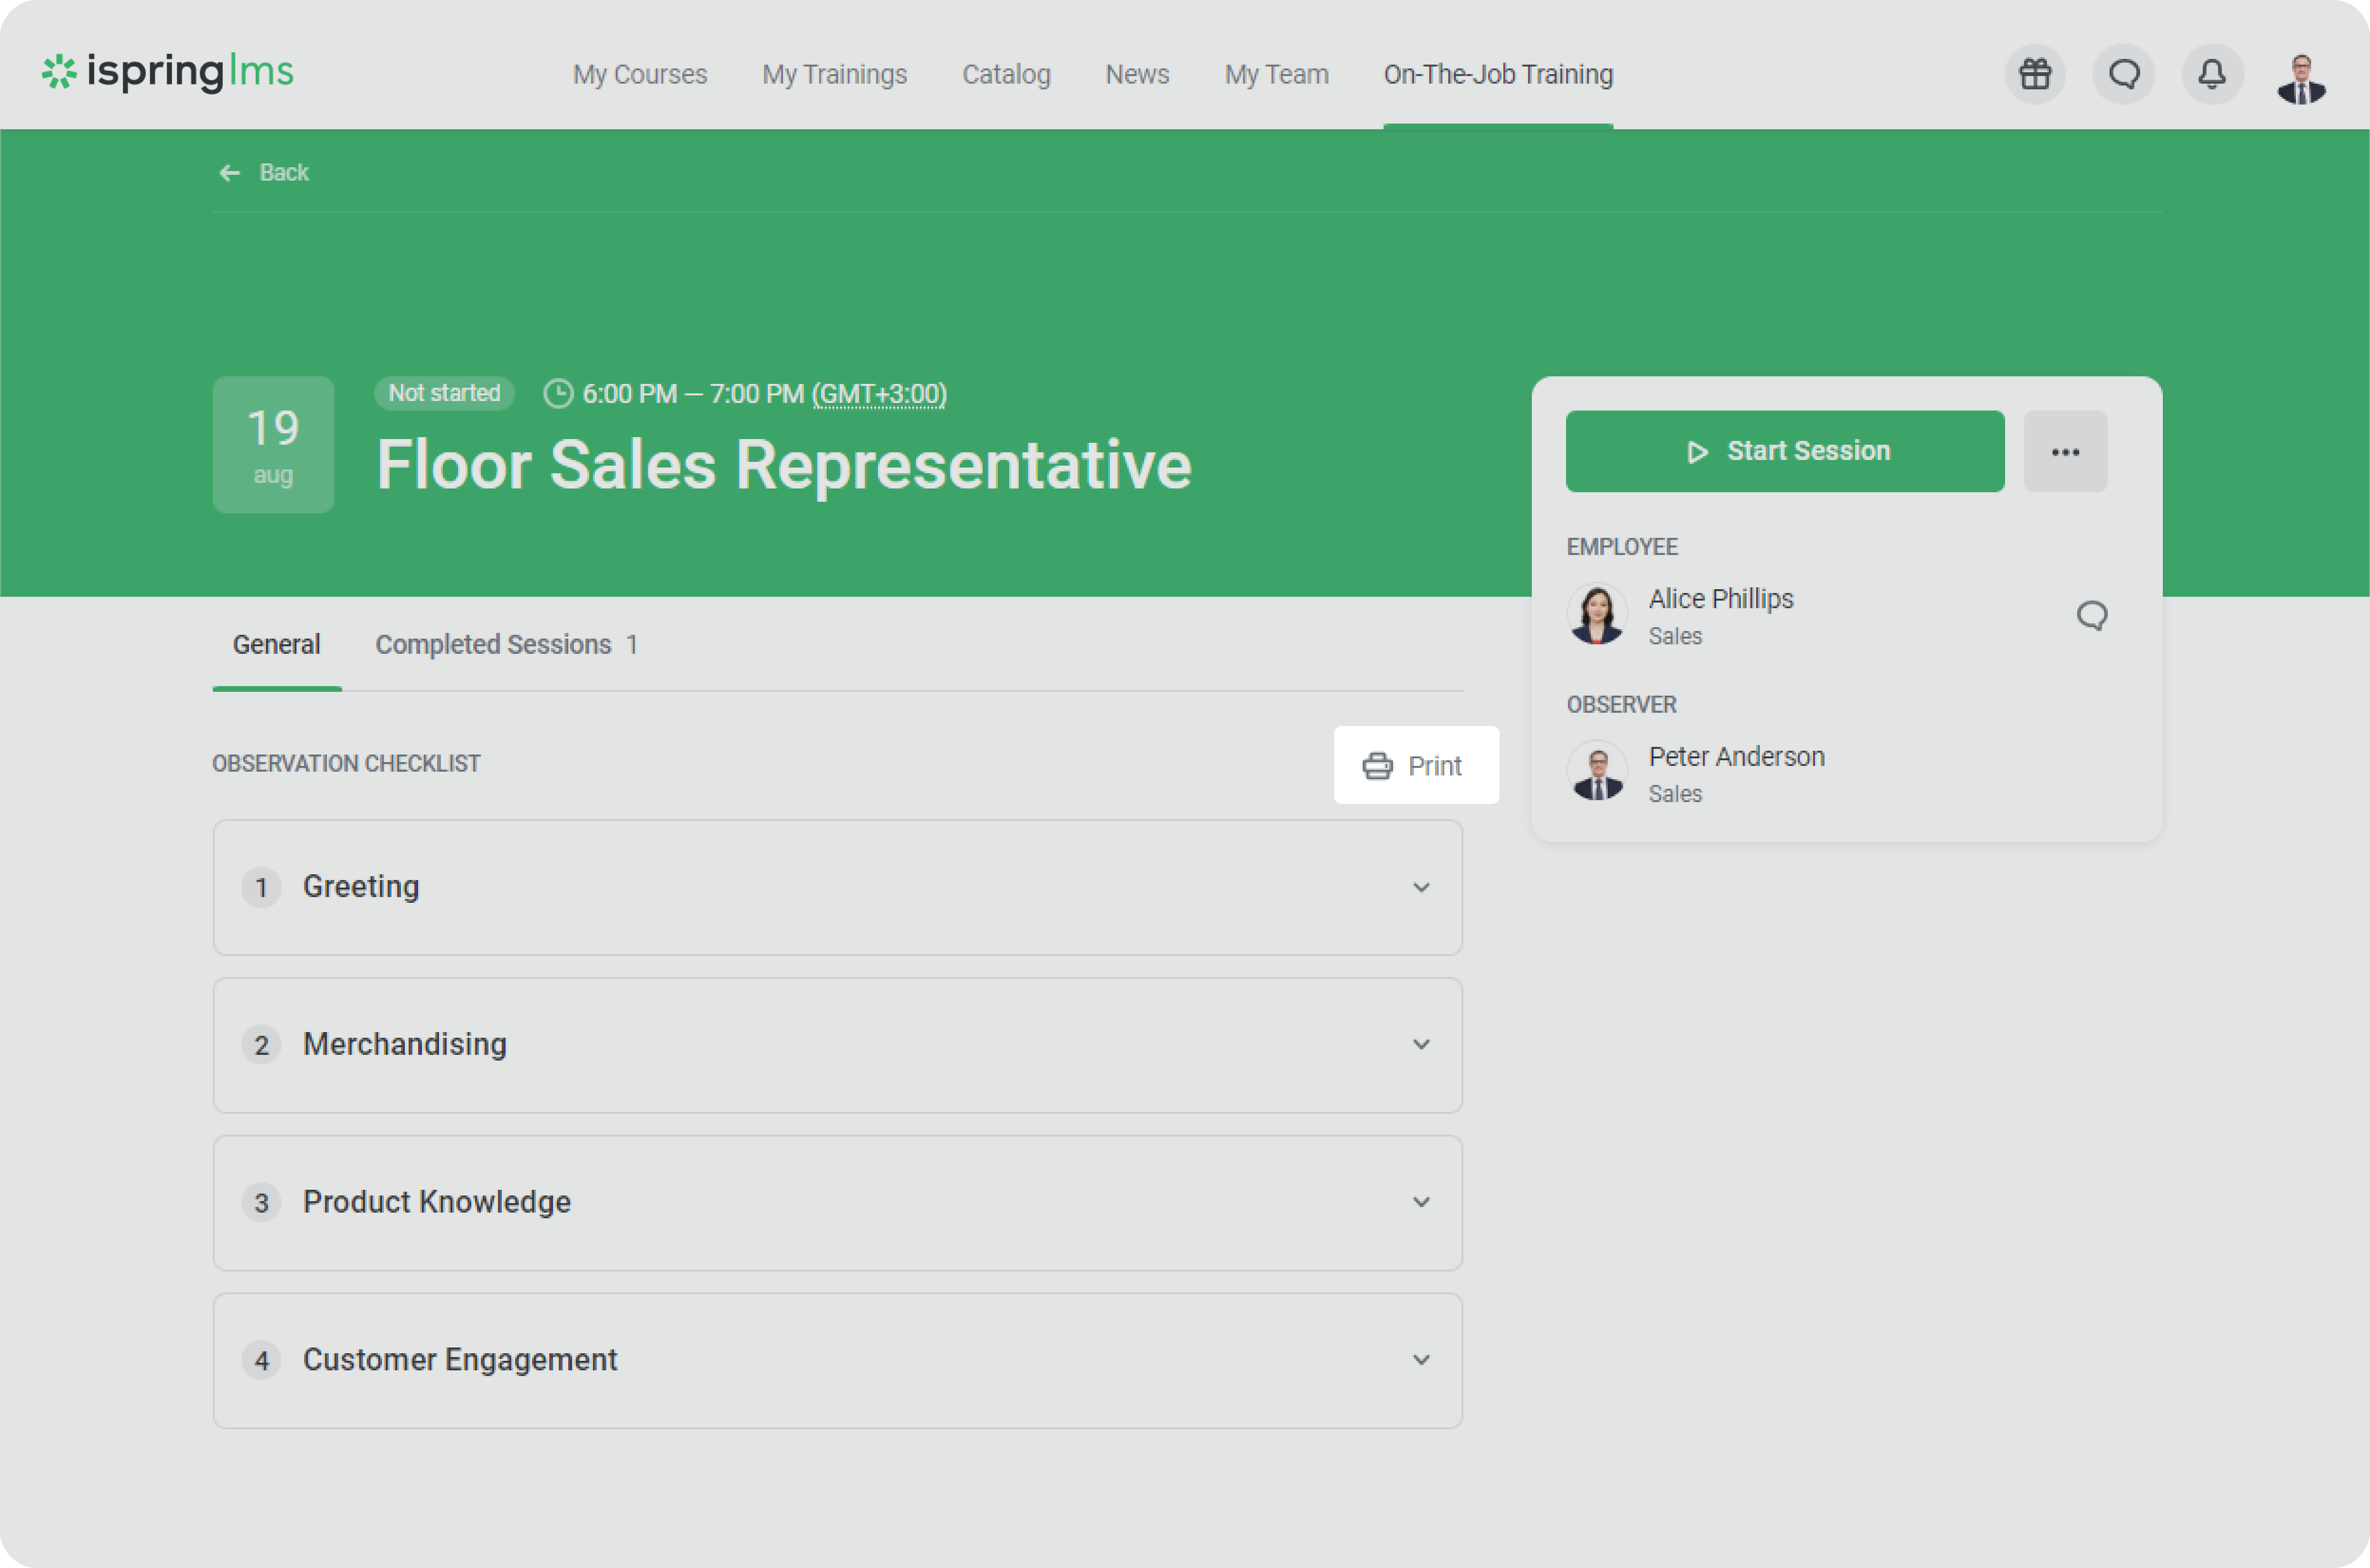The width and height of the screenshot is (2370, 1568).
Task: Click the GMT+3:00 timezone label
Action: 879,394
